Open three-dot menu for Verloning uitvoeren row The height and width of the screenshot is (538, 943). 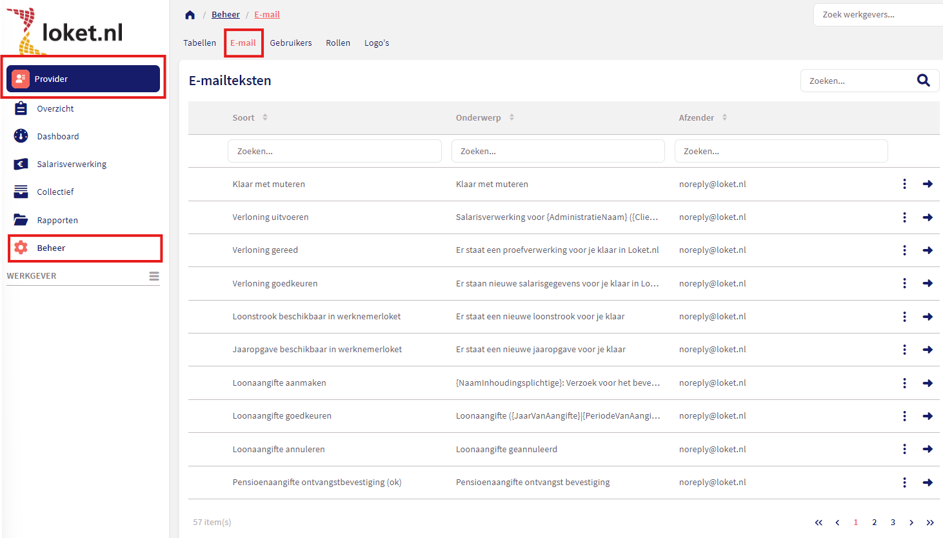(x=904, y=217)
